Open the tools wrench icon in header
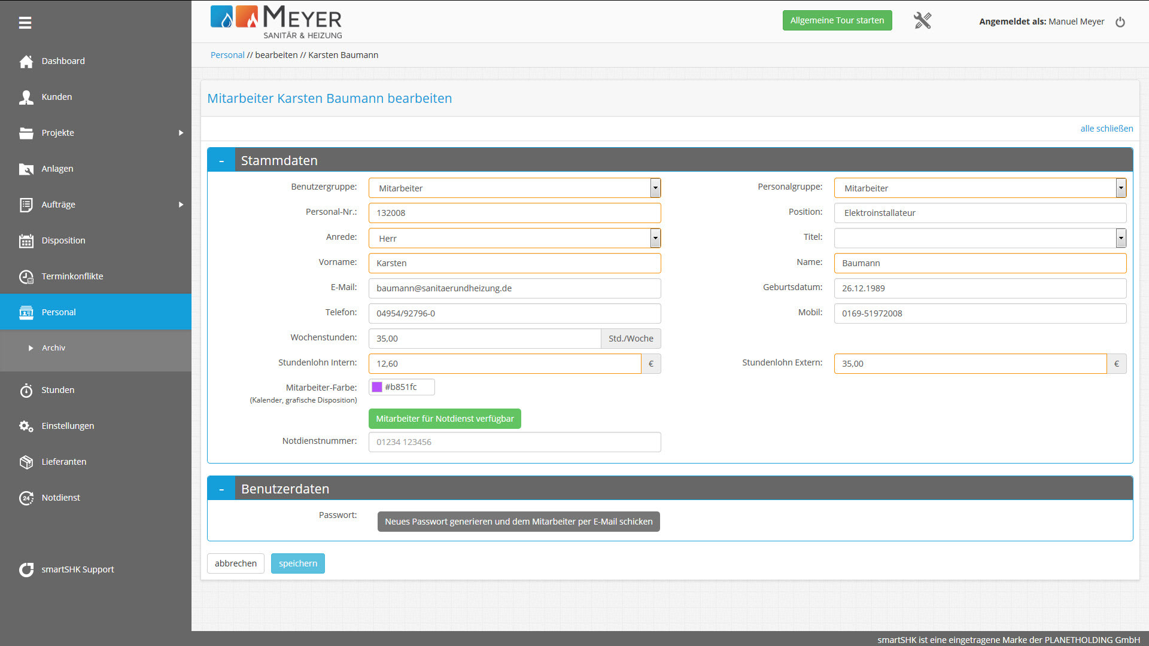 click(922, 21)
